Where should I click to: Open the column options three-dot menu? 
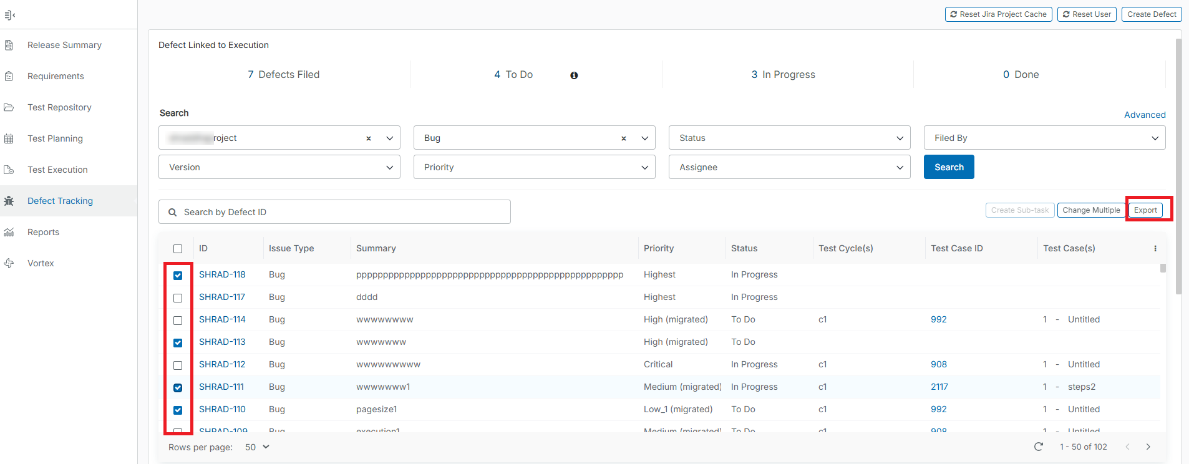(x=1155, y=248)
